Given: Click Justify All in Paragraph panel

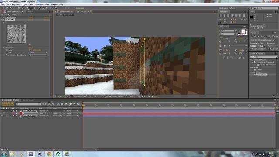Looking at the screenshot, I should pos(244,16).
